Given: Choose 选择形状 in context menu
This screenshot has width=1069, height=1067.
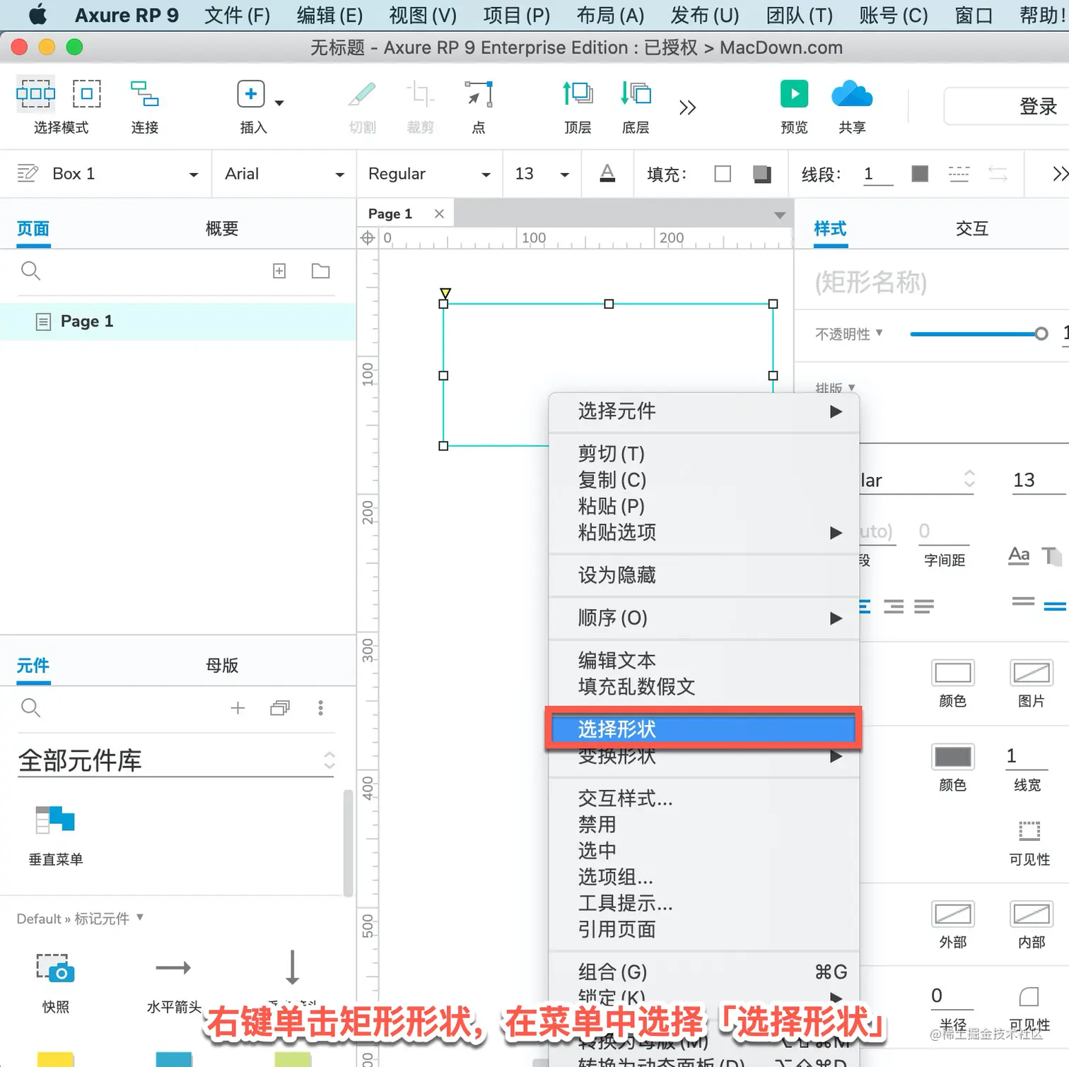Looking at the screenshot, I should click(x=704, y=729).
